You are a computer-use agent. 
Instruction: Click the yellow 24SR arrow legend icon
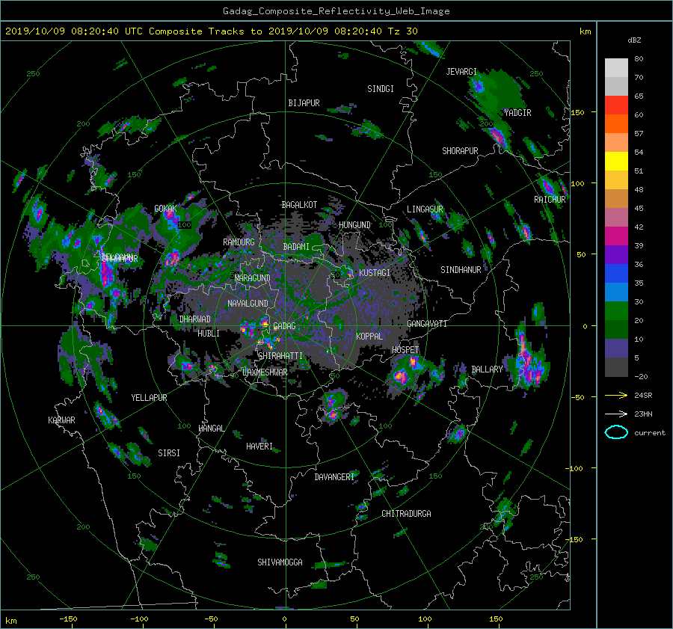tap(616, 395)
